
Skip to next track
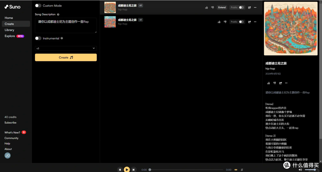point(134,170)
